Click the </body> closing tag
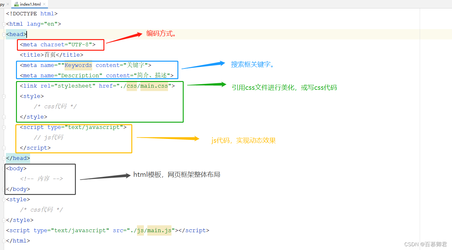 (18, 189)
